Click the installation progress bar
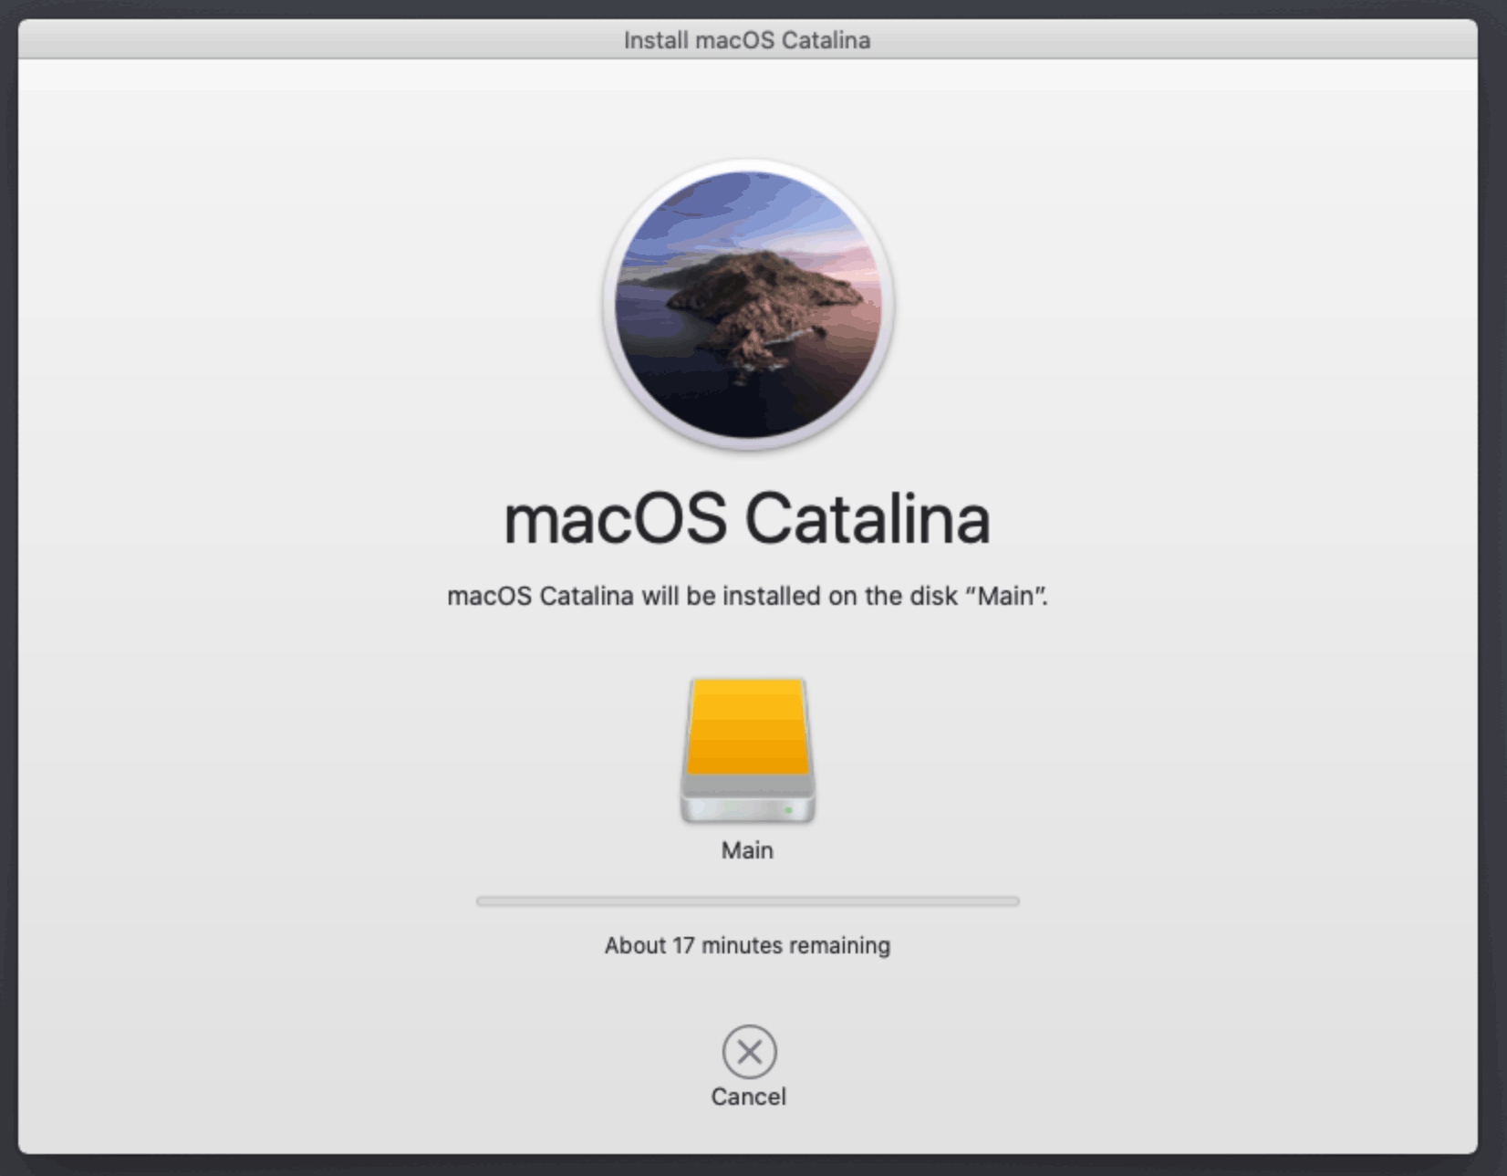 [747, 901]
